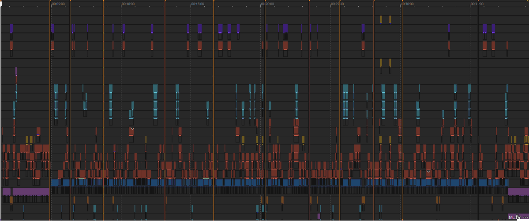Image resolution: width=529 pixels, height=224 pixels.
Task: Select the long purple clip at timeline start
Action: (31, 191)
